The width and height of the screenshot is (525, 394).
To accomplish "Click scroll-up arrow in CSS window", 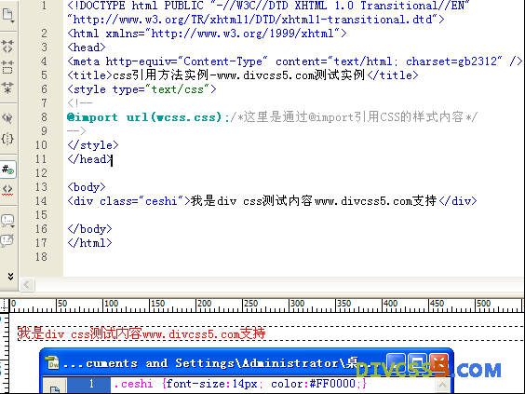I will [442, 385].
